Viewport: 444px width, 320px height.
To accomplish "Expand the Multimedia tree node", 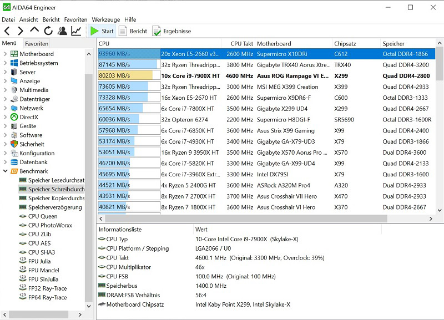I will (5, 90).
